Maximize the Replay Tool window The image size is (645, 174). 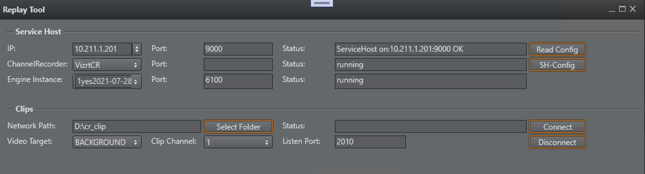(x=622, y=9)
